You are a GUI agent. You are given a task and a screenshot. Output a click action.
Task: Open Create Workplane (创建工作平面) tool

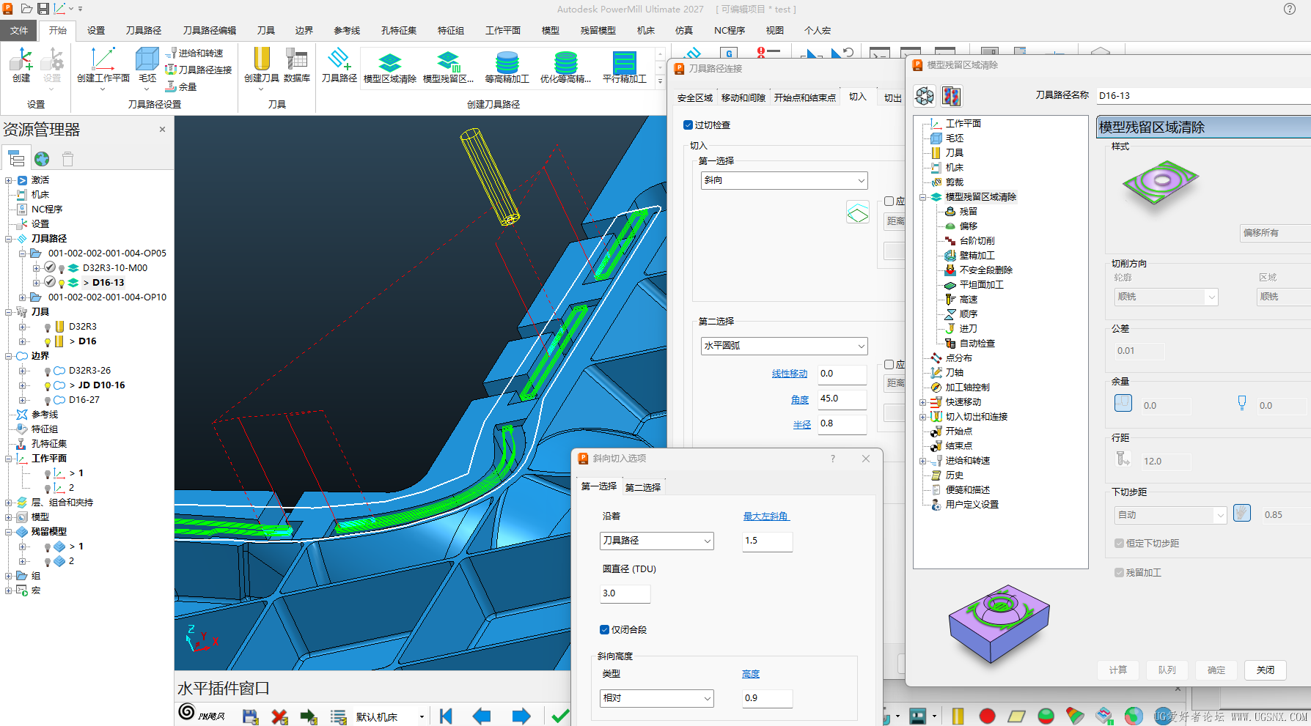(x=103, y=64)
